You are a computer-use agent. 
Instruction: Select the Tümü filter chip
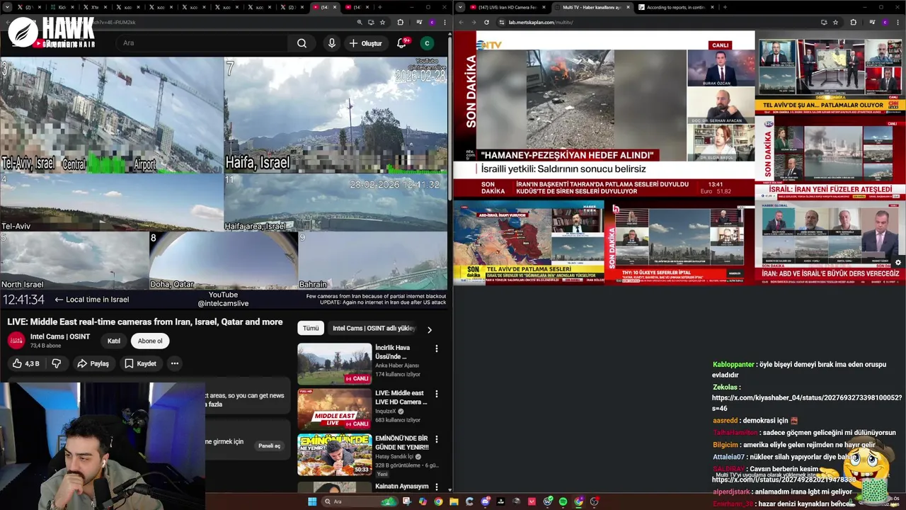pyautogui.click(x=311, y=328)
